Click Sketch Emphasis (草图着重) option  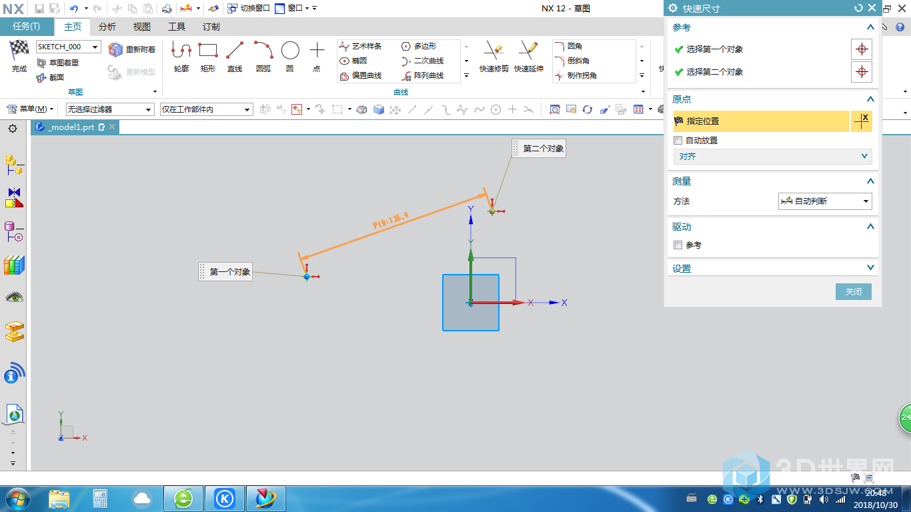click(58, 63)
